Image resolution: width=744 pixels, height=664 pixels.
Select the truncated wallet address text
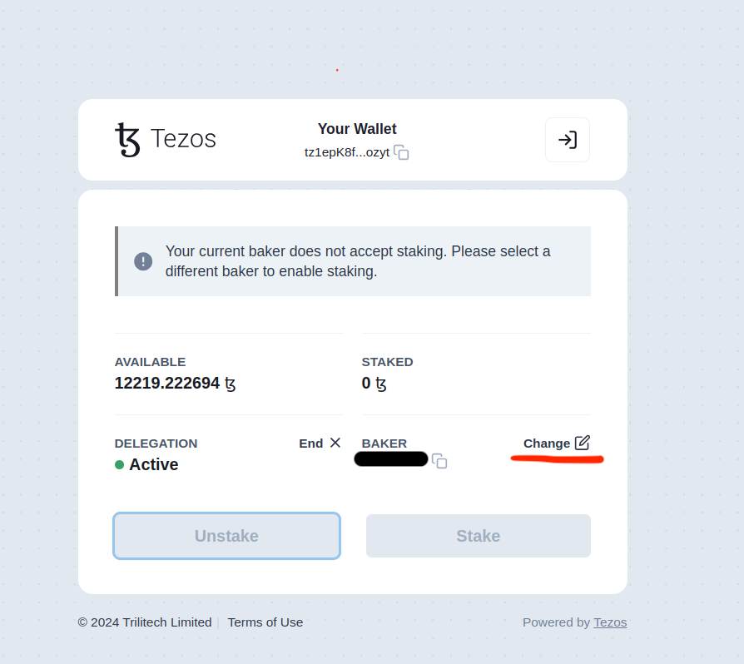[x=347, y=152]
